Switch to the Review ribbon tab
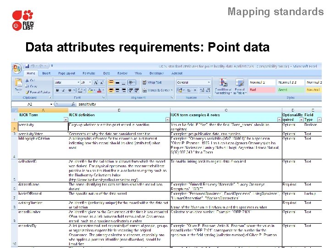 [122, 73]
